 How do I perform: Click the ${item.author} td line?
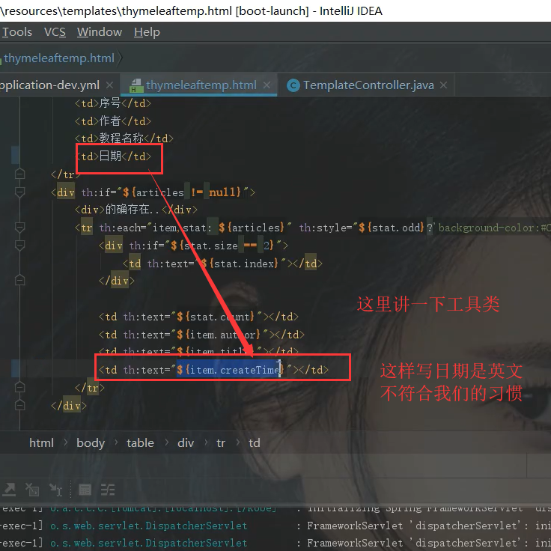(x=201, y=335)
